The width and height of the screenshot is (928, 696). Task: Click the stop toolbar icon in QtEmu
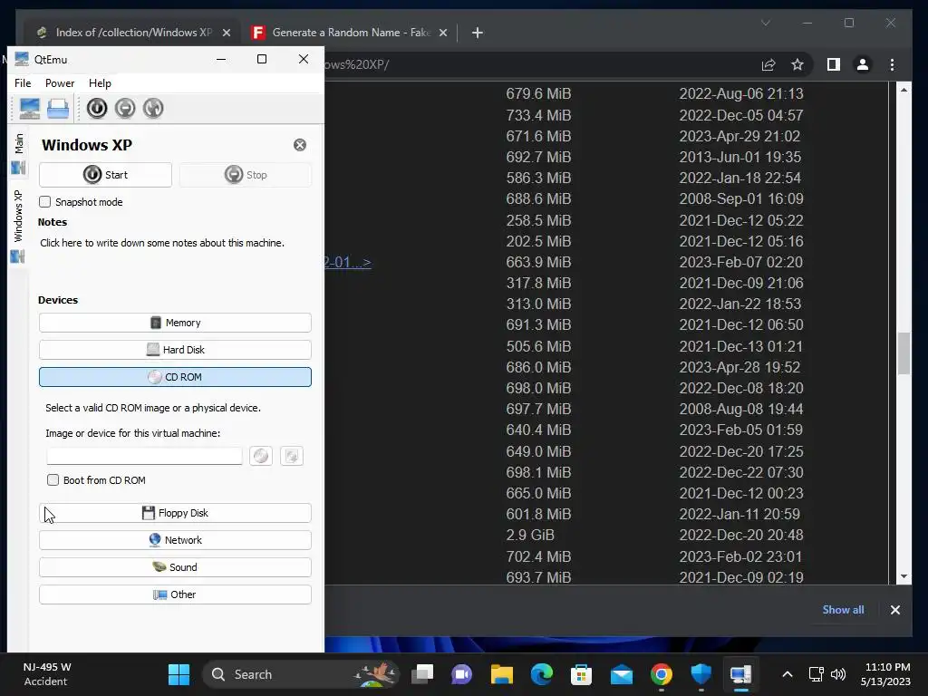click(125, 109)
